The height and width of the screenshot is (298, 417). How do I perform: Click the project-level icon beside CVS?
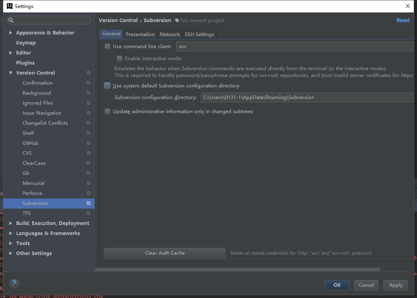tap(88, 153)
